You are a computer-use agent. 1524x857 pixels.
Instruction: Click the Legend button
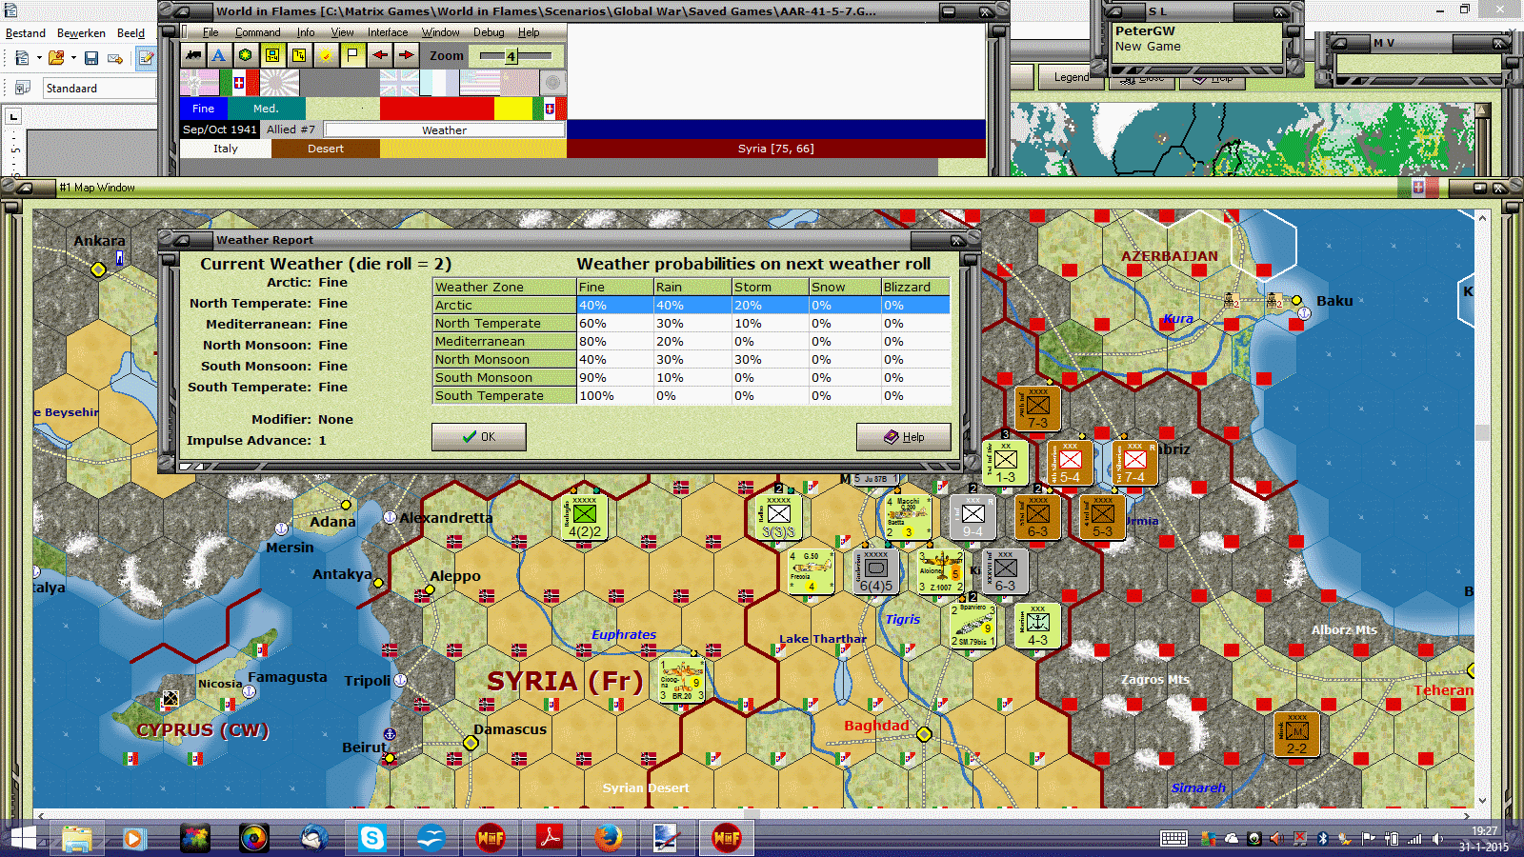(x=1071, y=77)
